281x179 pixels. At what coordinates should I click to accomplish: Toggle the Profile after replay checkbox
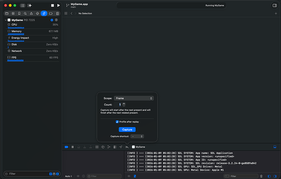click(x=117, y=121)
